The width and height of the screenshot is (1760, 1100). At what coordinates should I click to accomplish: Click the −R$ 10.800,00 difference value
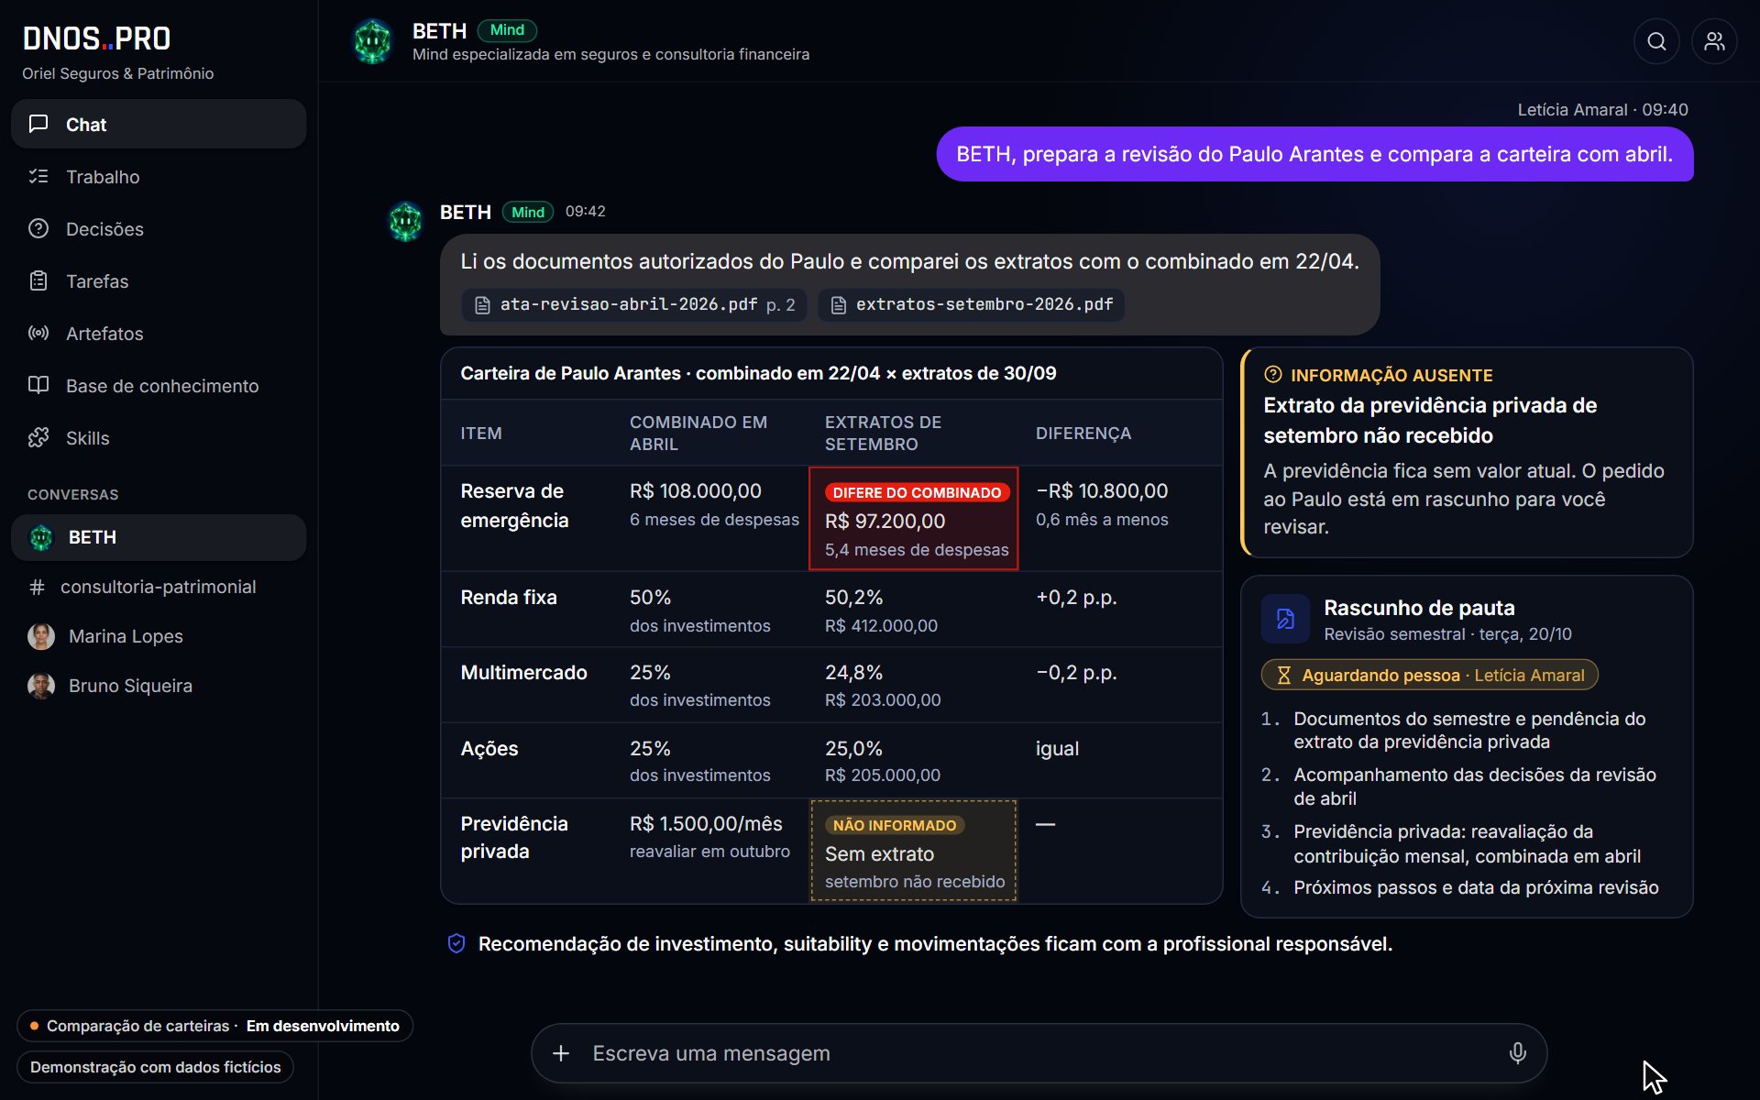(1102, 491)
